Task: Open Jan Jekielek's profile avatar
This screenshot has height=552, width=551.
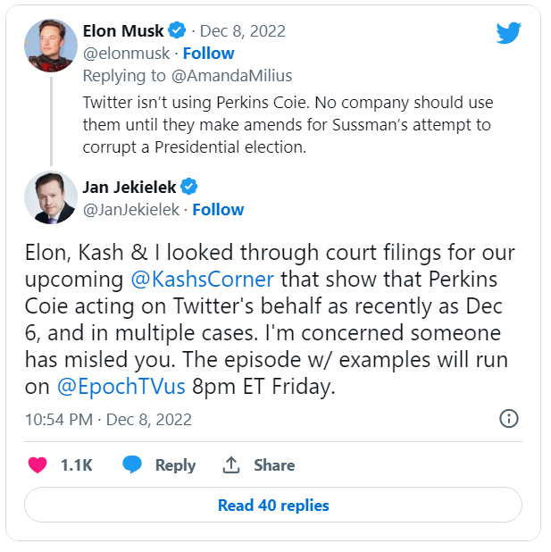Action: click(x=51, y=198)
